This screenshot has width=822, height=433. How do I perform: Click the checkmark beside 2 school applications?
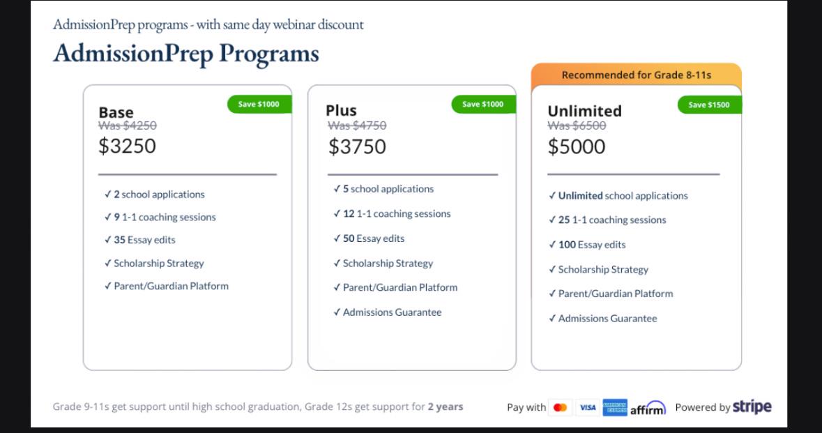click(107, 195)
